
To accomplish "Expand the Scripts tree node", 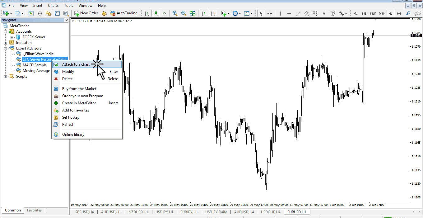I will tap(5, 76).
